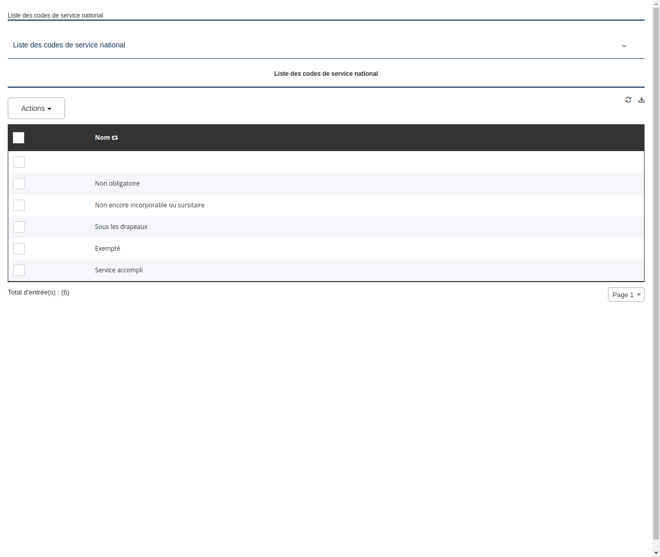Screen dimensions: 660x557
Task: Click the sort icon next to Nom header
Action: point(114,137)
